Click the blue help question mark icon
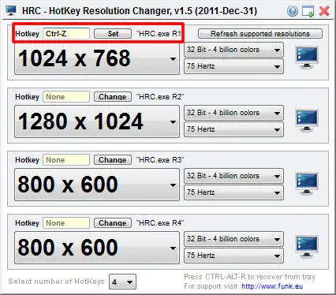The width and height of the screenshot is (336, 295). click(293, 11)
